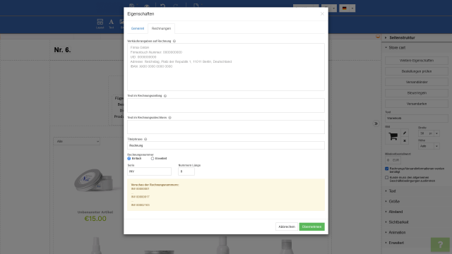Click the Serie input field
452x254 pixels.
point(149,171)
